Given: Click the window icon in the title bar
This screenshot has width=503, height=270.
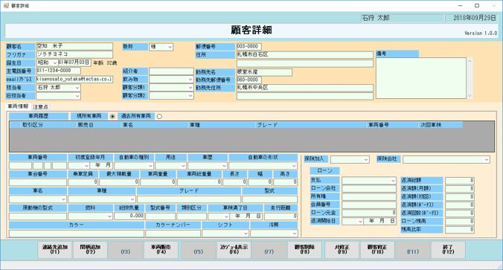Looking at the screenshot, I should (x=6, y=6).
